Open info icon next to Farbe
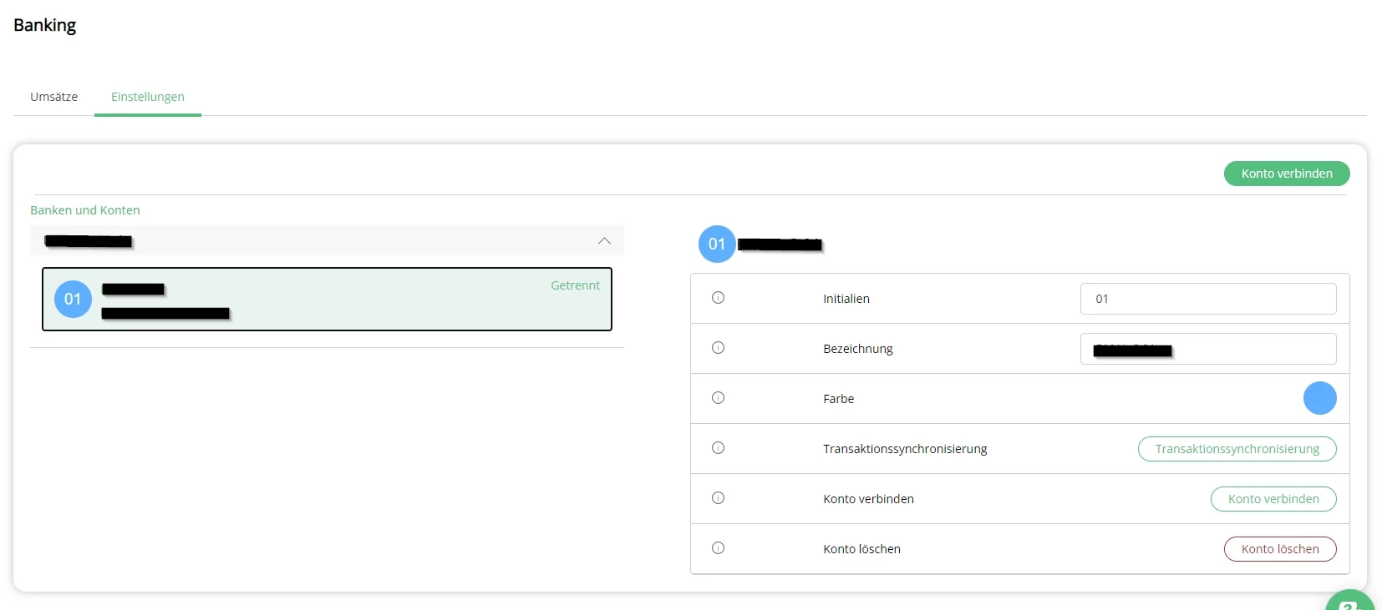Viewport: 1382px width, 610px height. (x=718, y=398)
